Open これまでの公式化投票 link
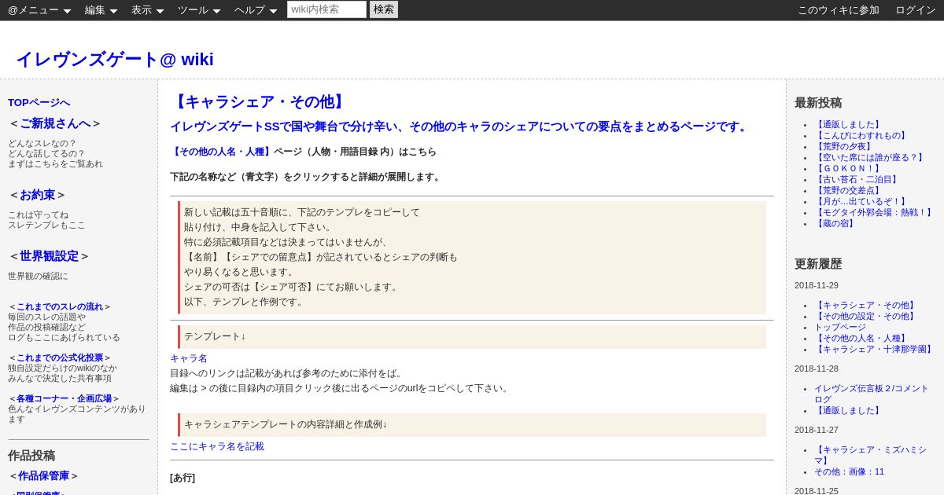 (x=60, y=357)
